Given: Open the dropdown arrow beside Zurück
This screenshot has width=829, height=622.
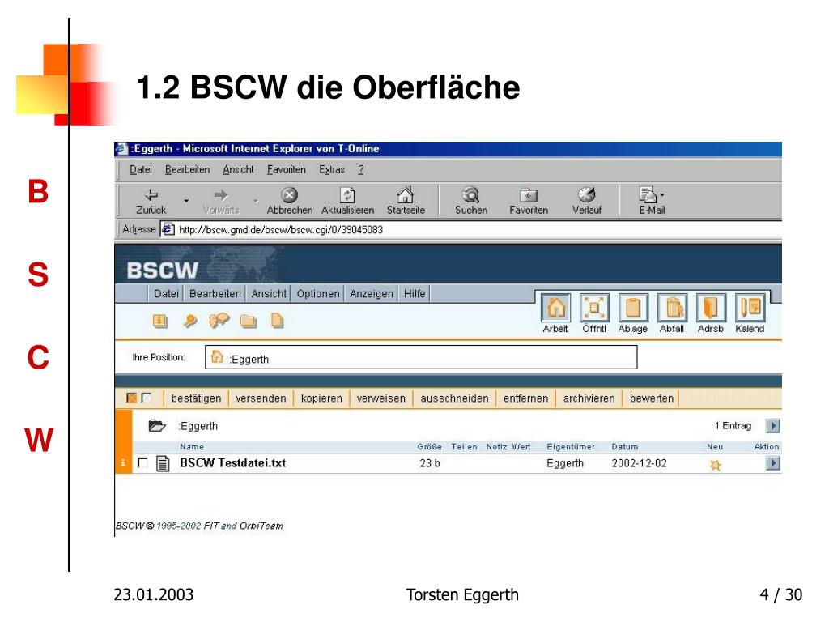Looking at the screenshot, I should coord(186,201).
